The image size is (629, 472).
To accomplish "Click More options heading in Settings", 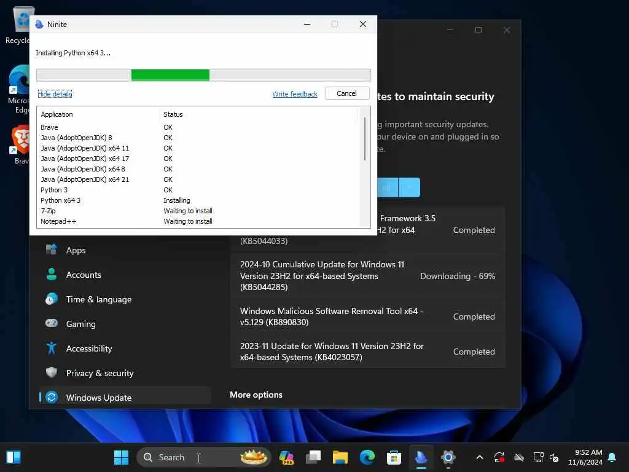I will pos(256,395).
